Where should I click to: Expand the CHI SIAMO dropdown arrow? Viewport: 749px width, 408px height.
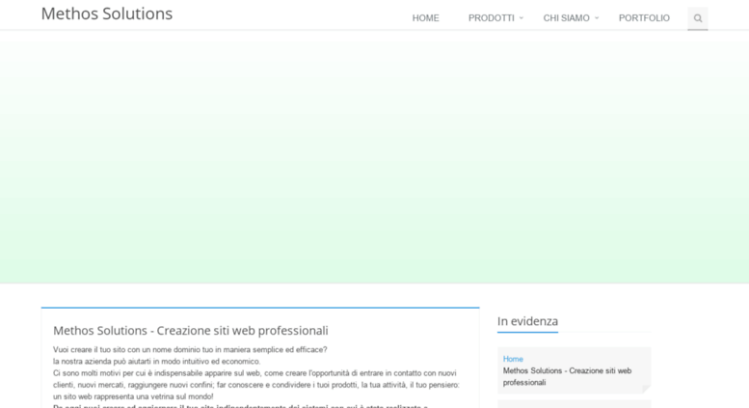(597, 18)
